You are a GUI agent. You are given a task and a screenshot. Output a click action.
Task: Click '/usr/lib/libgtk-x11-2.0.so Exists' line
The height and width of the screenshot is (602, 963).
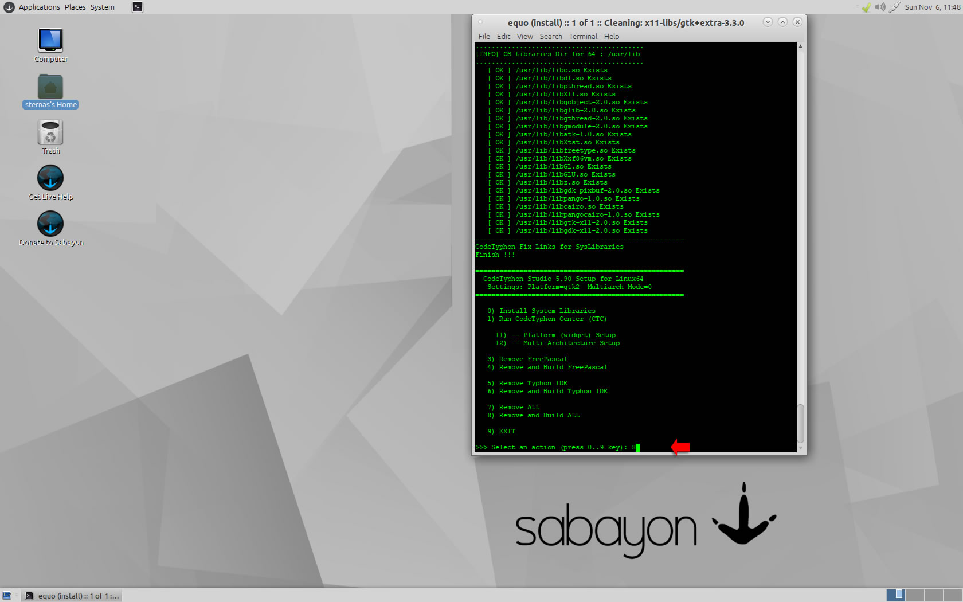(x=567, y=222)
